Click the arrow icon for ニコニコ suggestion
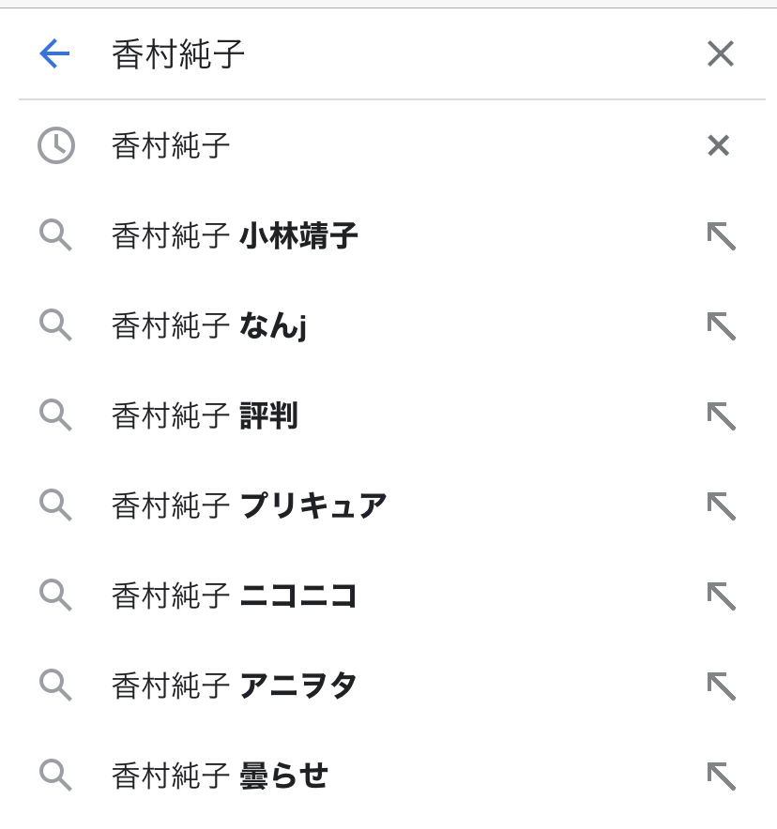Viewport: 777px width, 829px height. coord(720,595)
